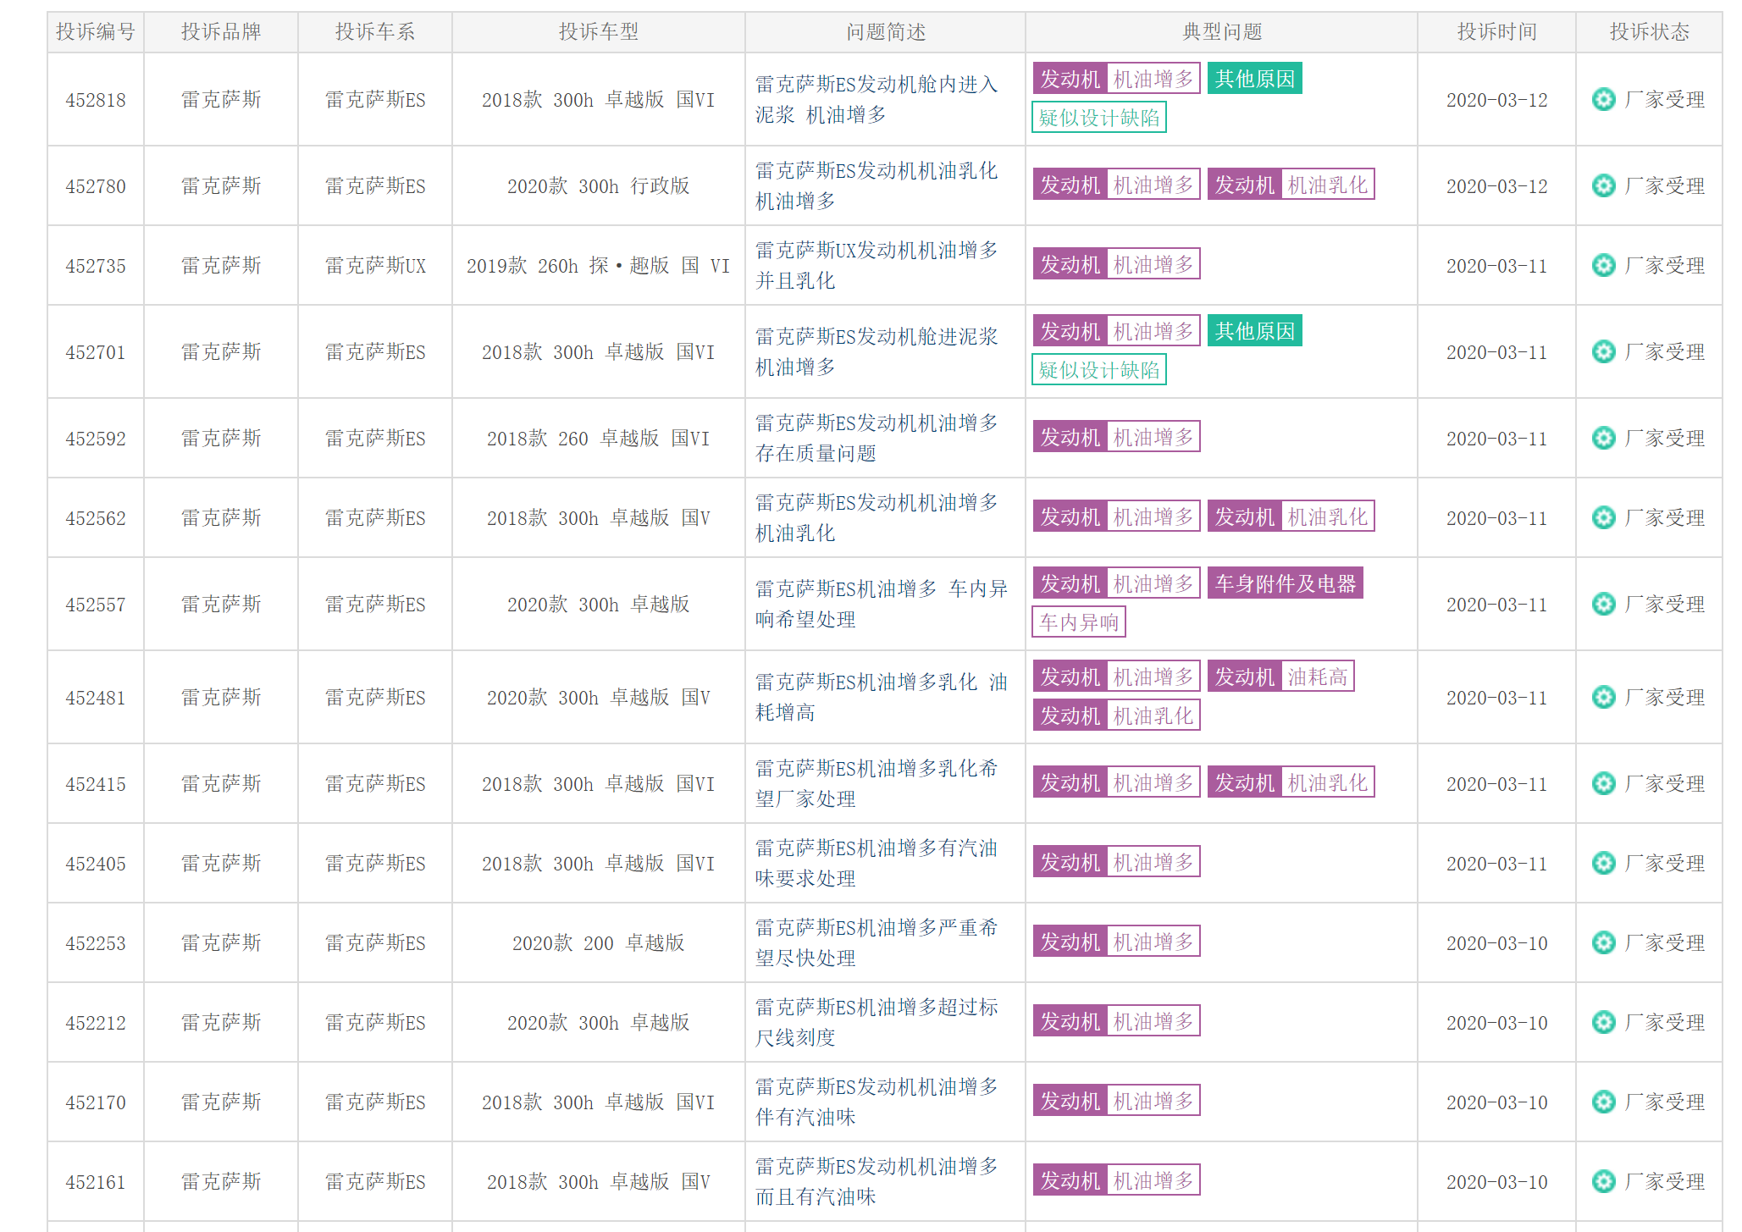The width and height of the screenshot is (1742, 1232).
Task: Click status icon in row 452481
Action: pyautogui.click(x=1603, y=697)
